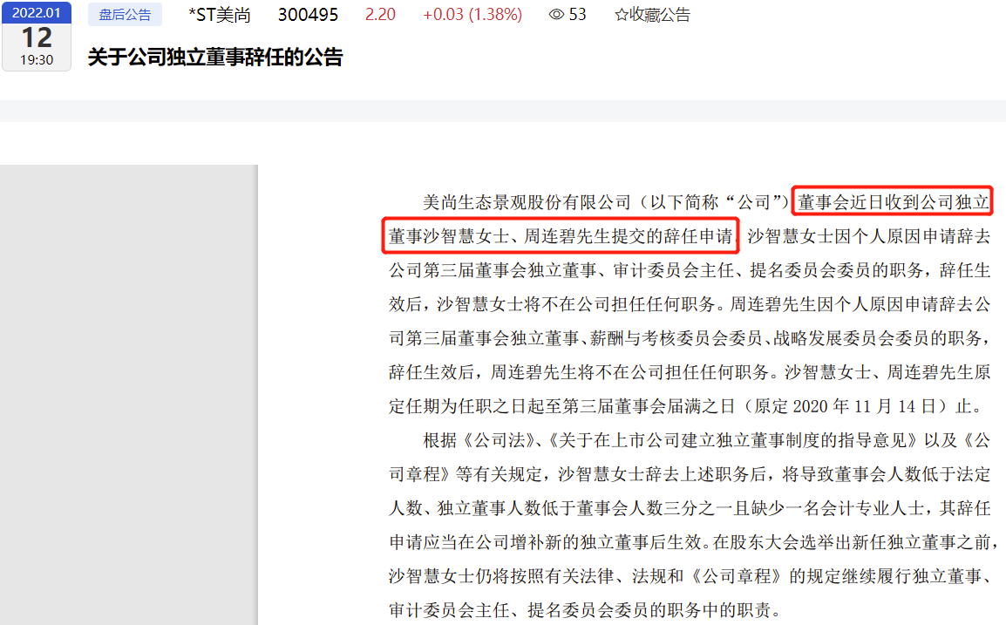This screenshot has height=625, width=1006.
Task: Click the line starting 人数、独立董事人数低于
Action: tap(690, 508)
